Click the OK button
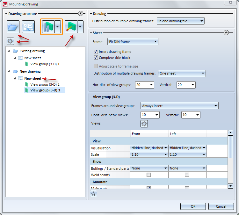This screenshot has width=239, height=215. point(193,206)
